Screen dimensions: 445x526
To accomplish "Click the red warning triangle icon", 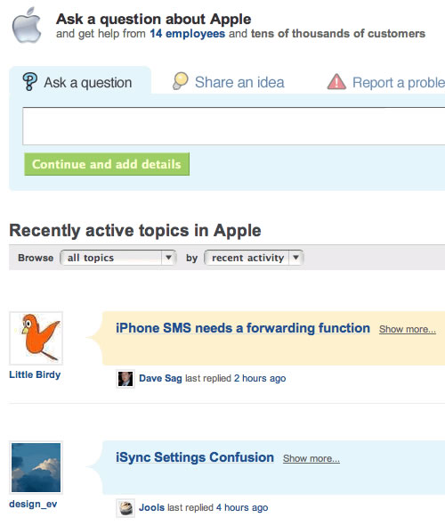I will point(336,81).
